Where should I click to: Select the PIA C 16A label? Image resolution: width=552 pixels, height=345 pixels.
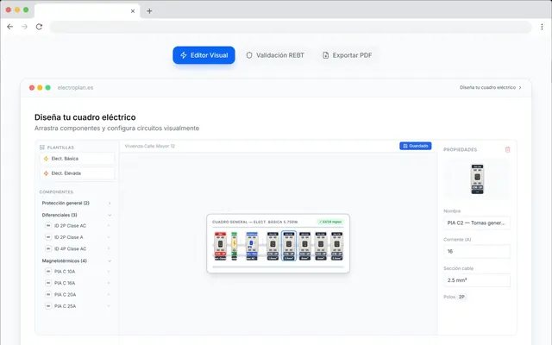click(x=65, y=283)
